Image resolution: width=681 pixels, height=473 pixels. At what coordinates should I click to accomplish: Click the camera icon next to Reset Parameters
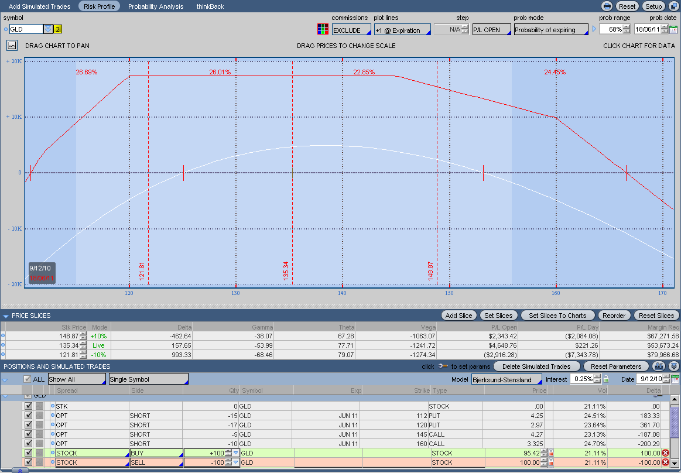tap(659, 366)
